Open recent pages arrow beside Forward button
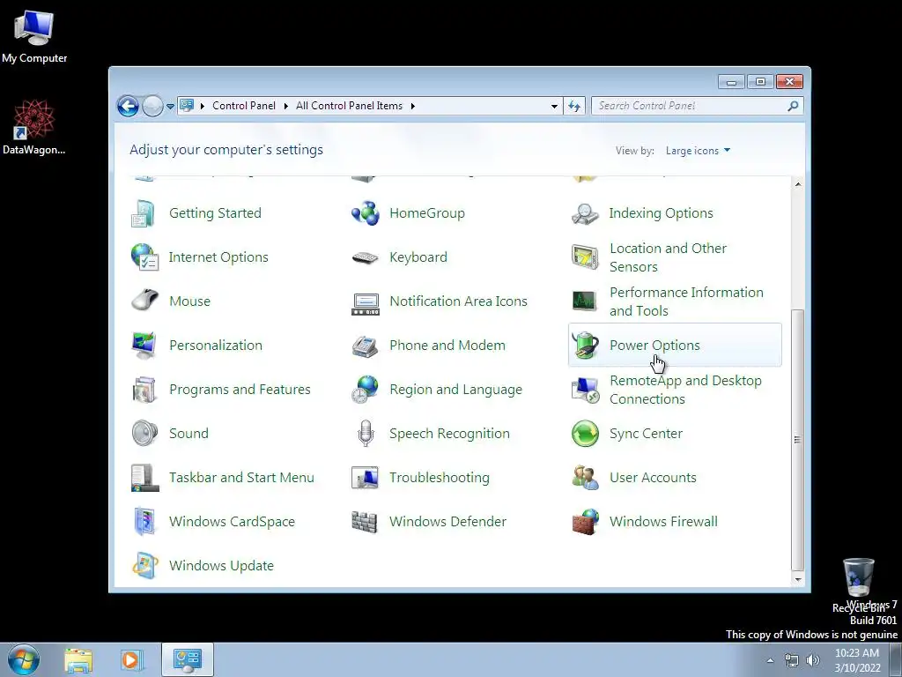 [x=170, y=107]
